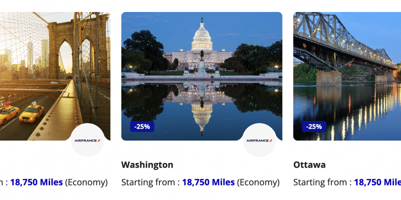
Task: Click 18,750 Miles price under Brooklyn Bridge card
Action: pyautogui.click(x=37, y=182)
